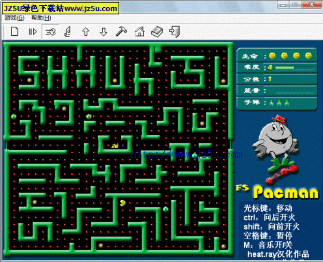Click the last smiley life icon
The width and height of the screenshot is (323, 262).
(308, 55)
